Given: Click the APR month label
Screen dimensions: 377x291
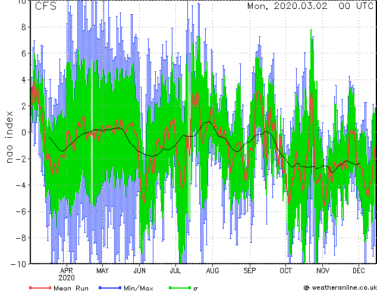Looking at the screenshot, I should 67,271.
